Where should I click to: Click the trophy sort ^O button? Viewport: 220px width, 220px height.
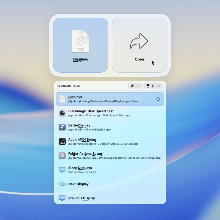pos(153,86)
